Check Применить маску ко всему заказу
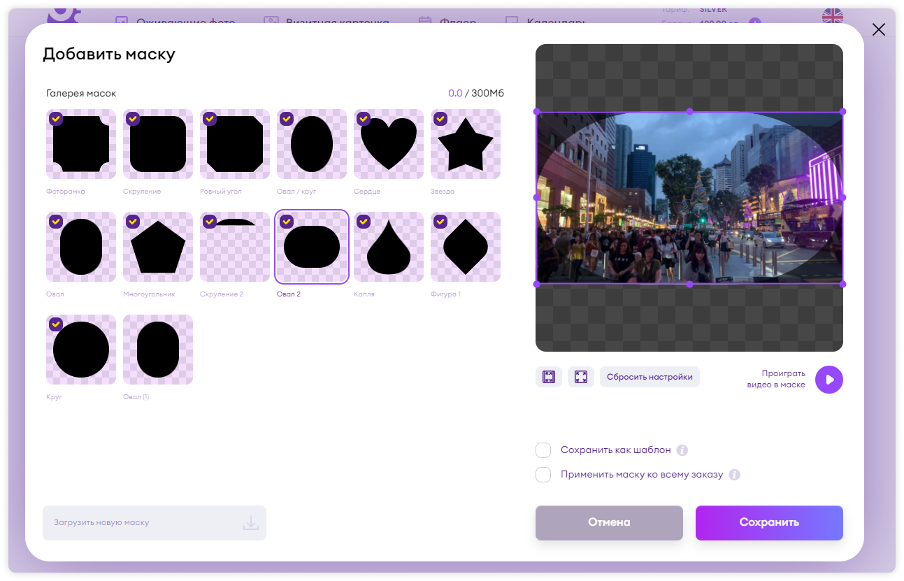Viewport: 904px width, 581px height. [x=543, y=475]
